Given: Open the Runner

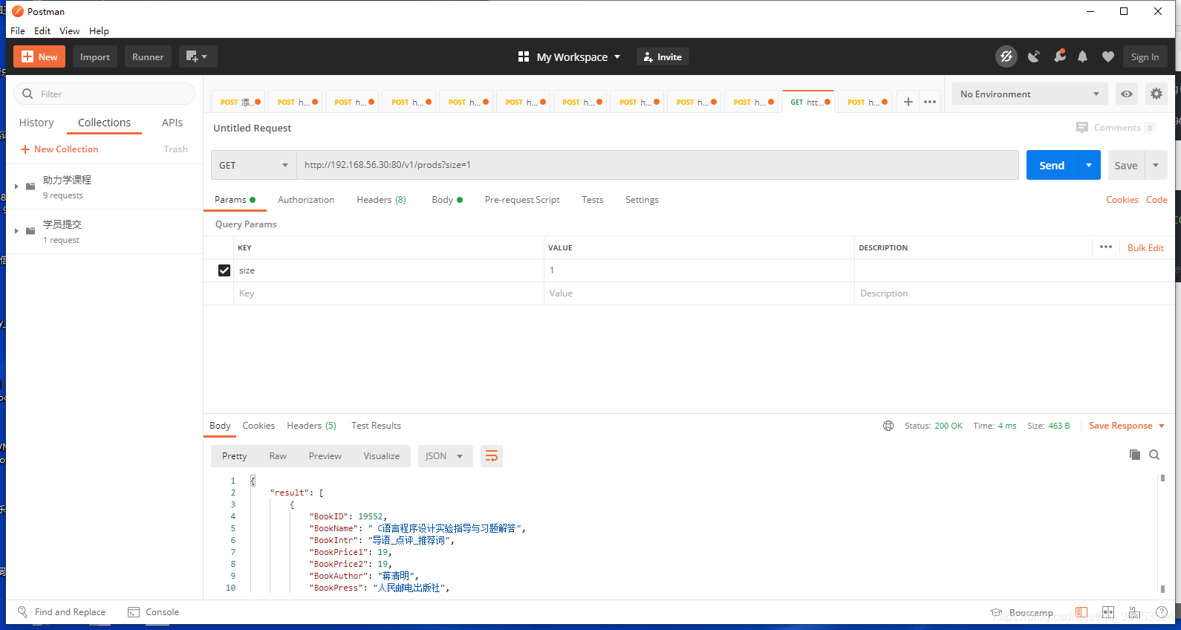Looking at the screenshot, I should [x=148, y=56].
